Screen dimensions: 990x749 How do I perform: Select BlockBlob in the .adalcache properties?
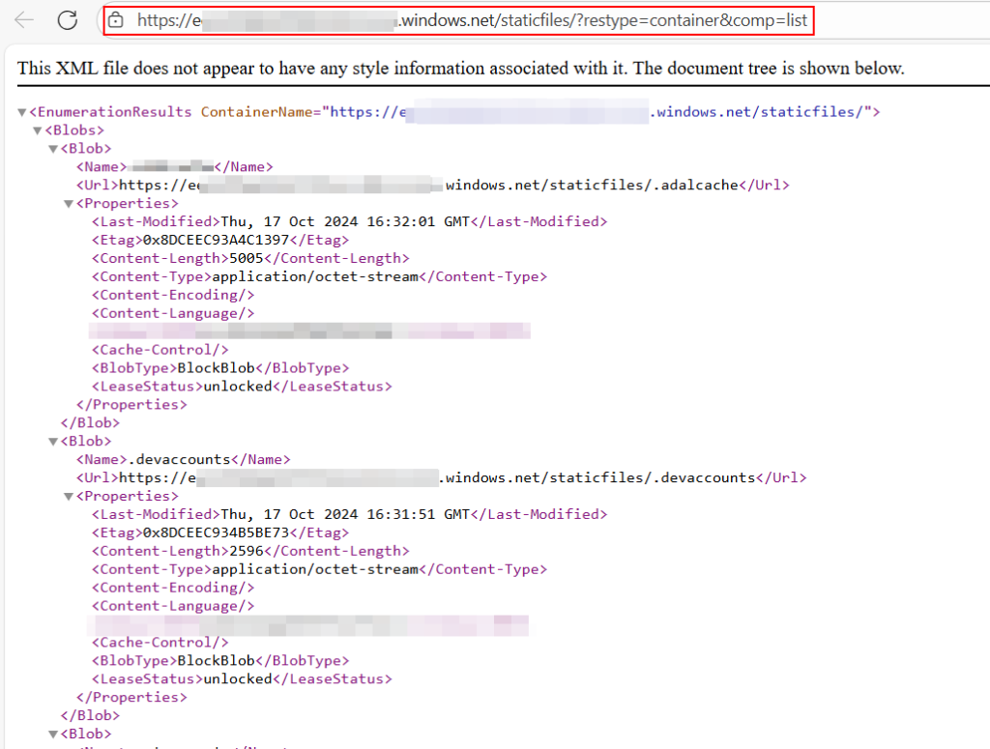tap(216, 368)
